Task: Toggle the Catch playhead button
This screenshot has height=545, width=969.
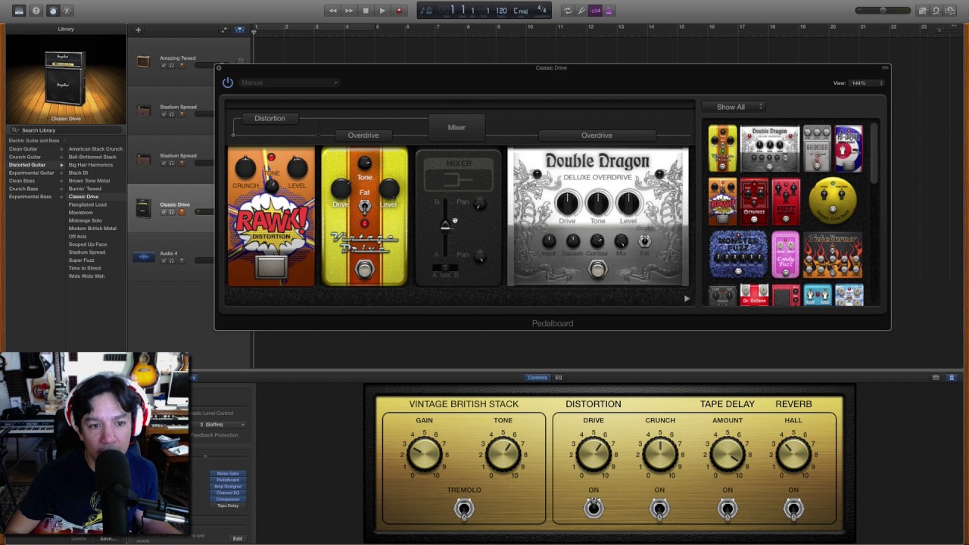Action: click(239, 30)
